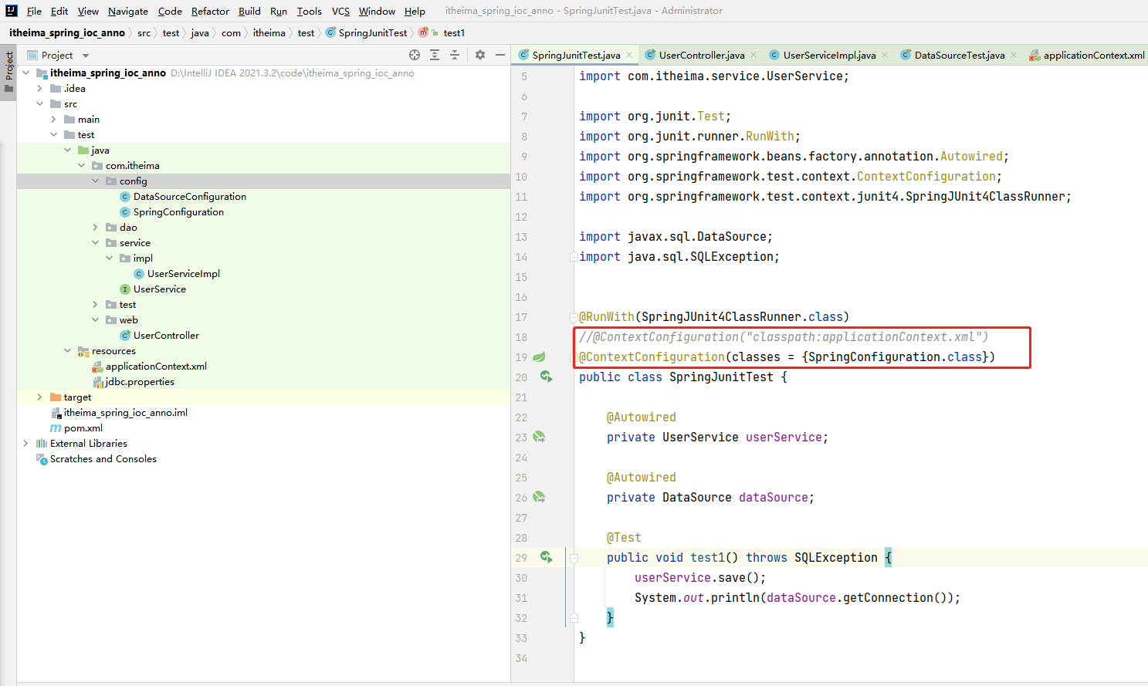The height and width of the screenshot is (686, 1148).
Task: Open the File menu
Action: point(34,11)
